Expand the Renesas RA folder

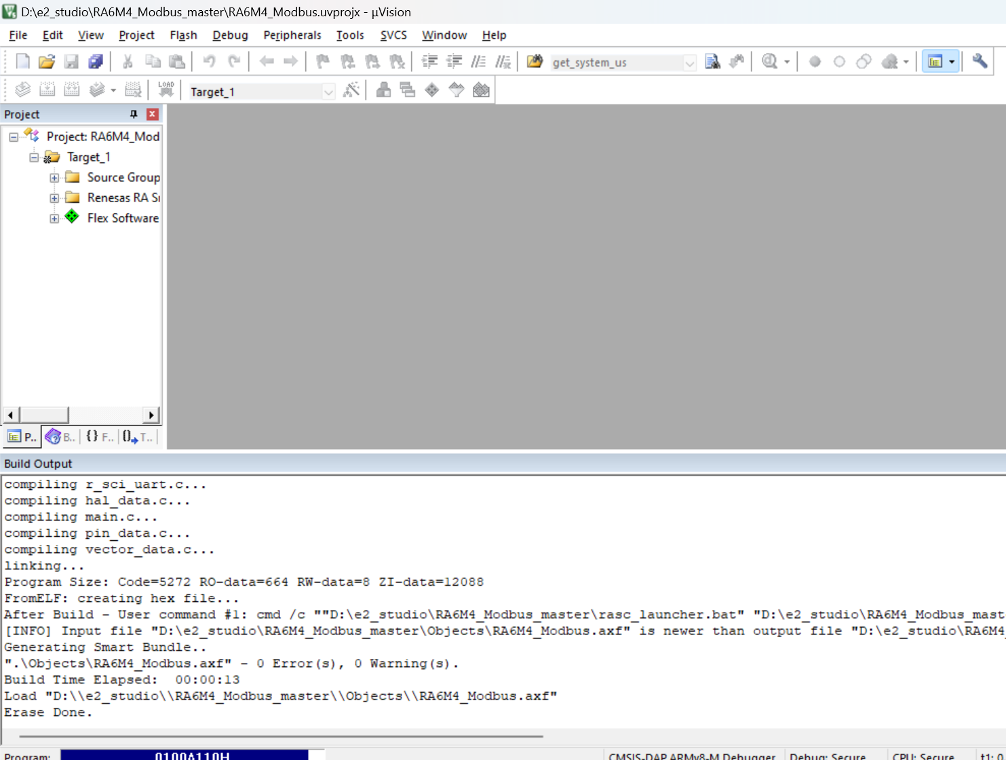[x=54, y=198]
